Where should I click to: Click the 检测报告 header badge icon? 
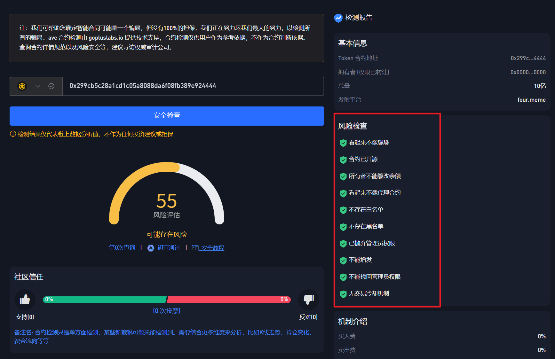(338, 18)
